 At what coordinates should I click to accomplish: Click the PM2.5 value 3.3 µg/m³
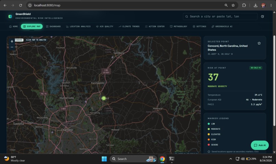coord(256,104)
